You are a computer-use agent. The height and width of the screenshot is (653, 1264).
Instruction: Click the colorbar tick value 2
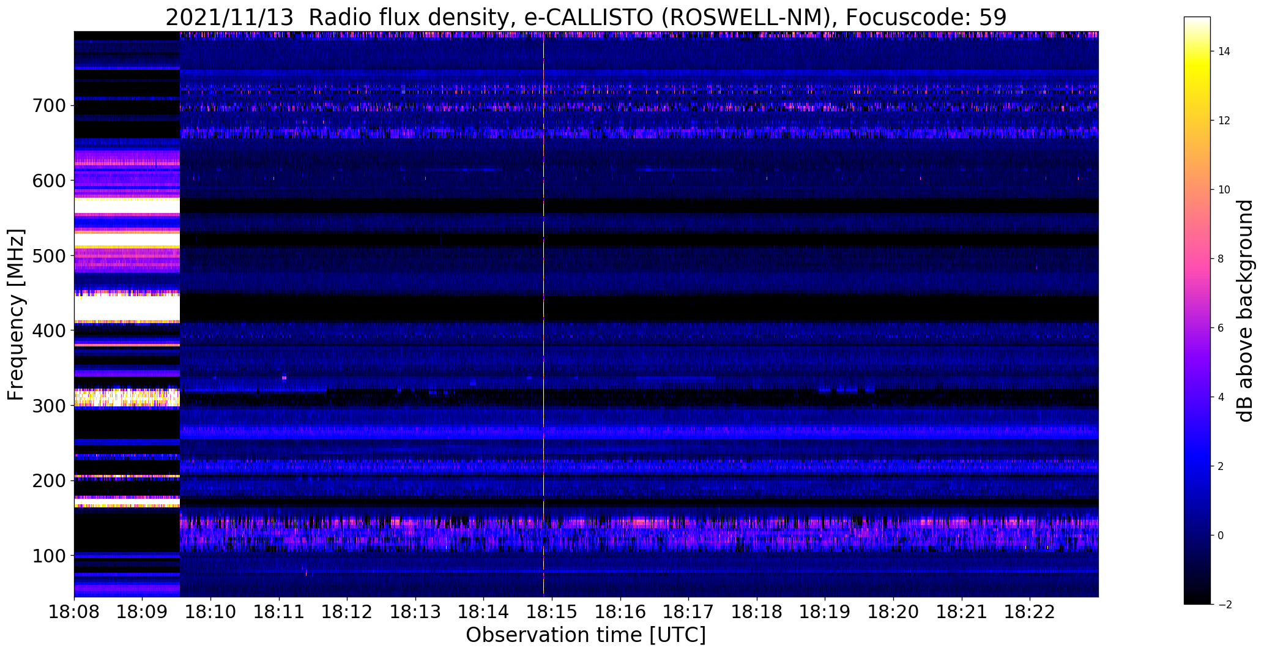click(1221, 466)
